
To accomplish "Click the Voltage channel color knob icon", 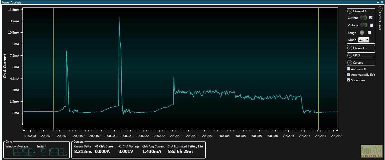I will click(x=363, y=25).
